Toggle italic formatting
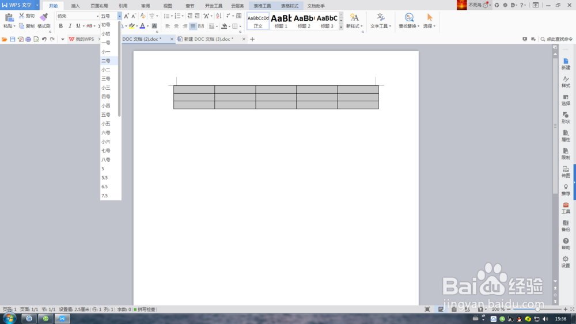 tap(70, 26)
